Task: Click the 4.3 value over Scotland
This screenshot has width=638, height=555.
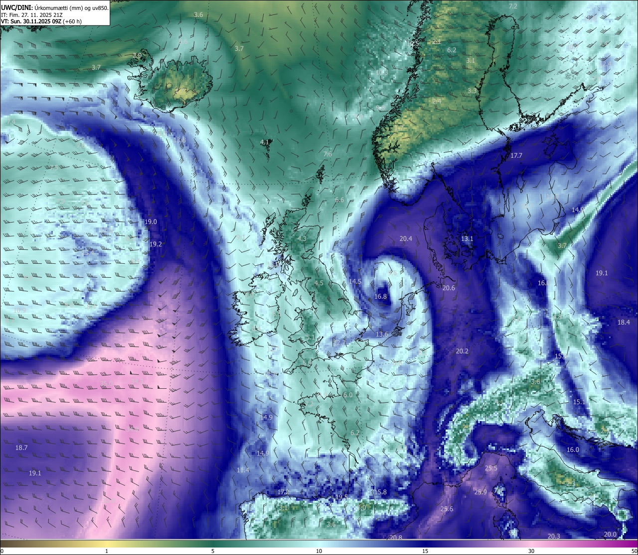Action: tap(302, 239)
